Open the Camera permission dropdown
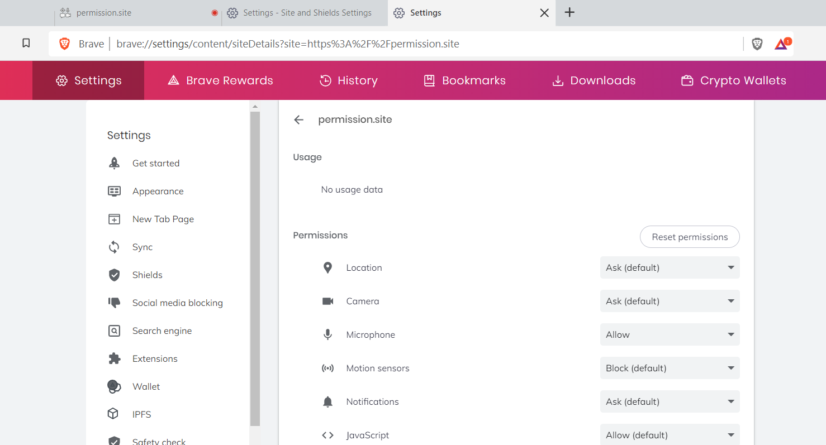Screen dimensions: 826x445 pyautogui.click(x=670, y=301)
